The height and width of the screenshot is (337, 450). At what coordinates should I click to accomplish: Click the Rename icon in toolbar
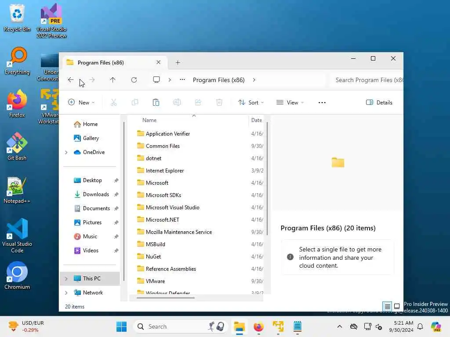(x=177, y=102)
